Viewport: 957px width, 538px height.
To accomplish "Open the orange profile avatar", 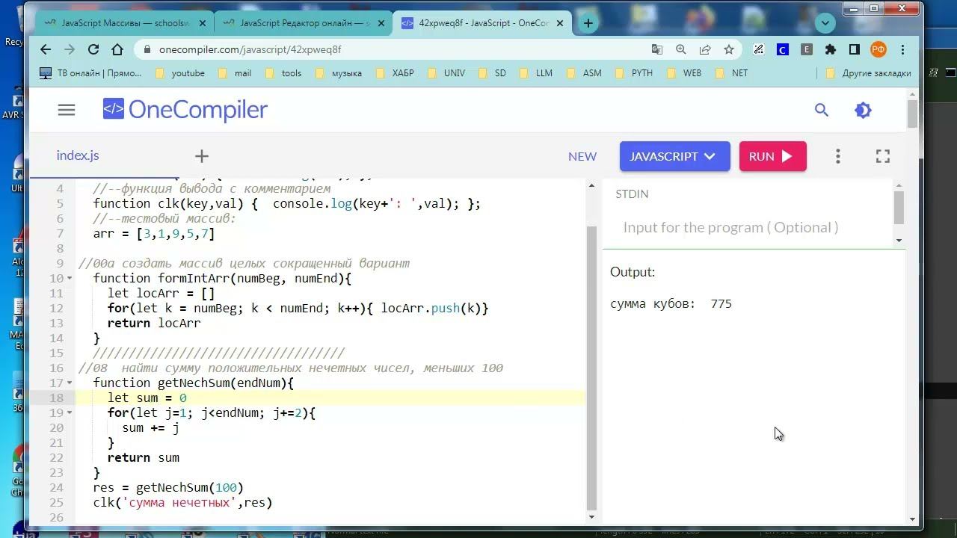I will (x=878, y=49).
